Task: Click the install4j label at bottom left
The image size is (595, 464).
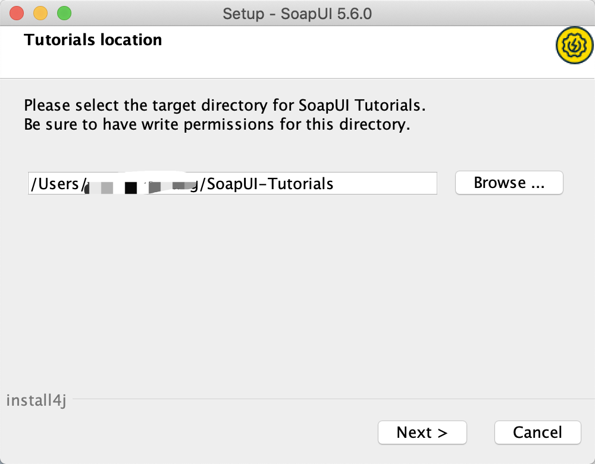Action: coord(36,400)
